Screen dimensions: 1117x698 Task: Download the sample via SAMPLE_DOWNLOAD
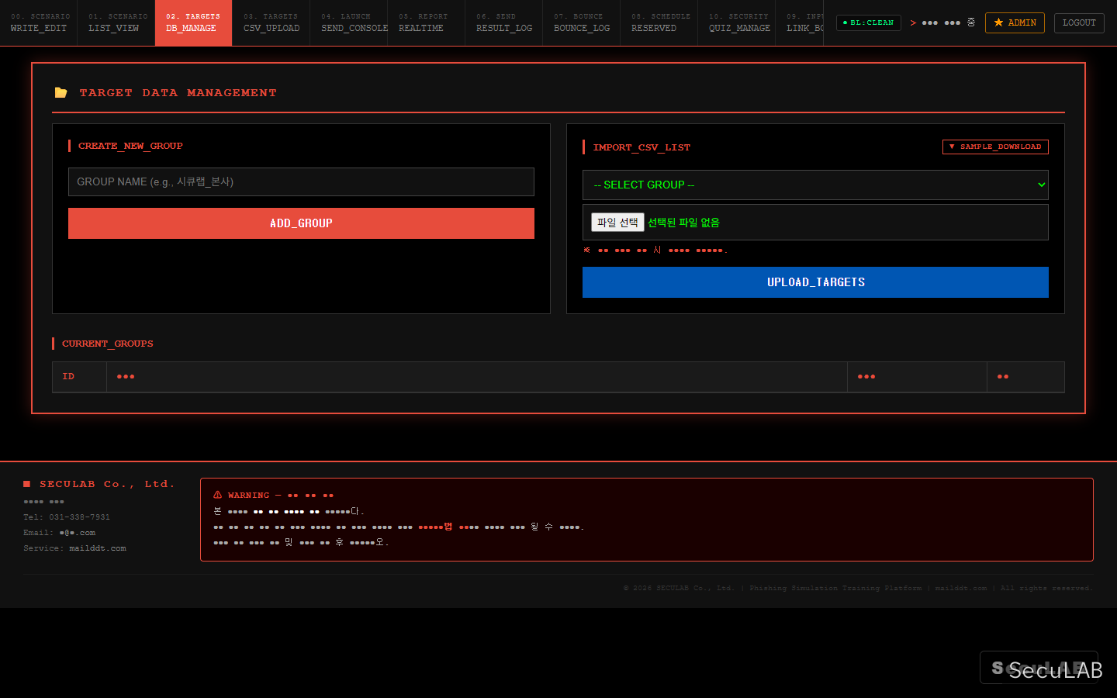point(995,147)
